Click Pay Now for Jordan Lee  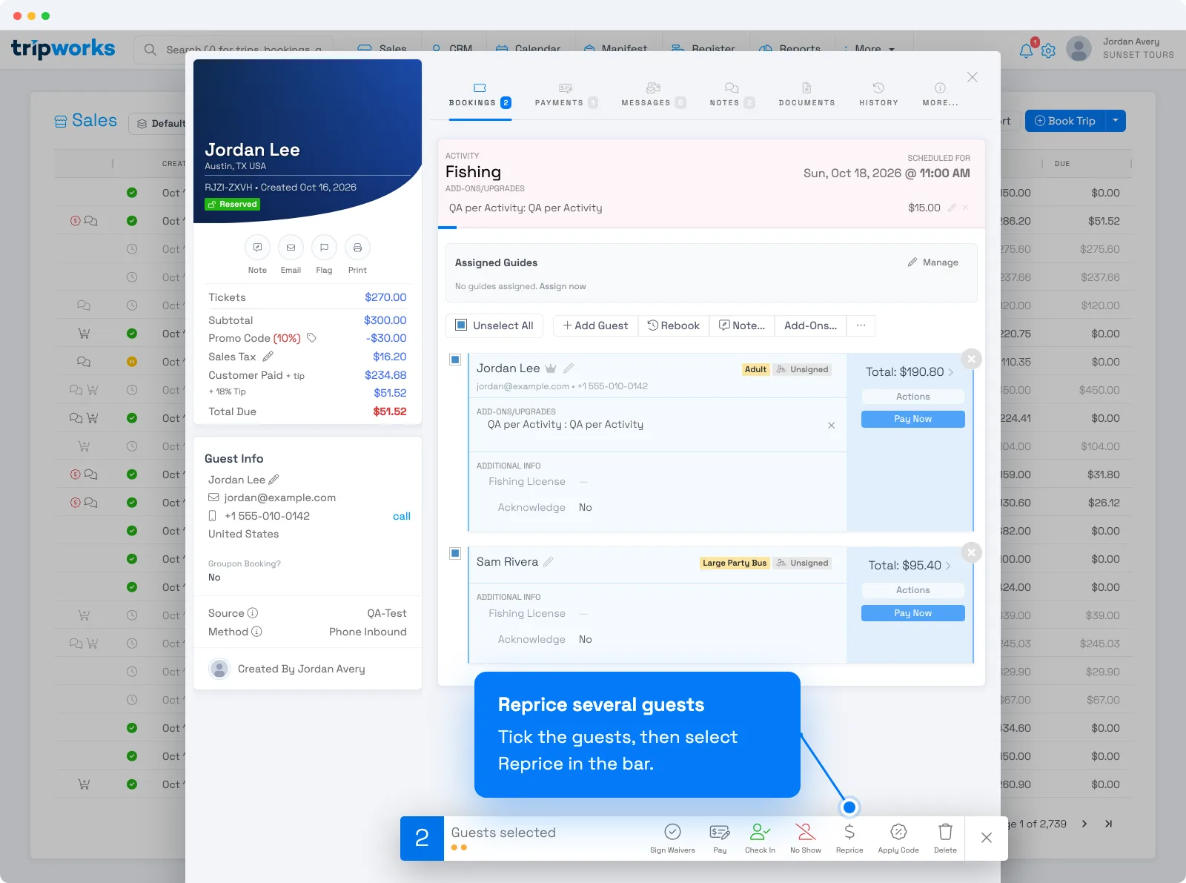point(913,419)
